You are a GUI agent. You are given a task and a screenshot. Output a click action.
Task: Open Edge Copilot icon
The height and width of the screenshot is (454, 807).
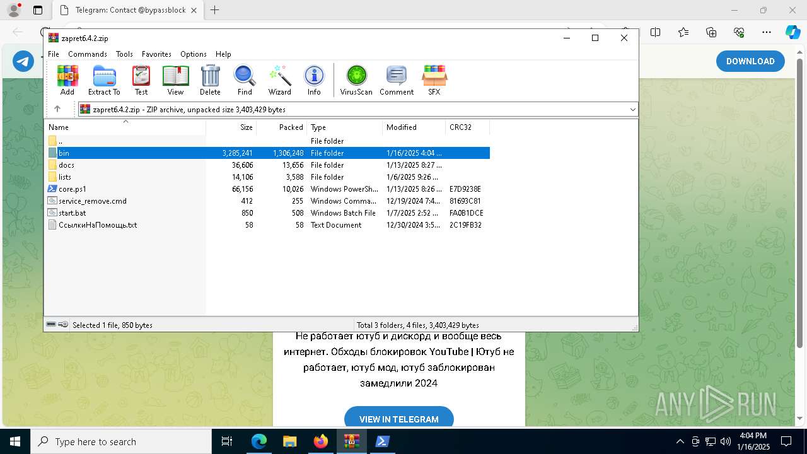(792, 32)
